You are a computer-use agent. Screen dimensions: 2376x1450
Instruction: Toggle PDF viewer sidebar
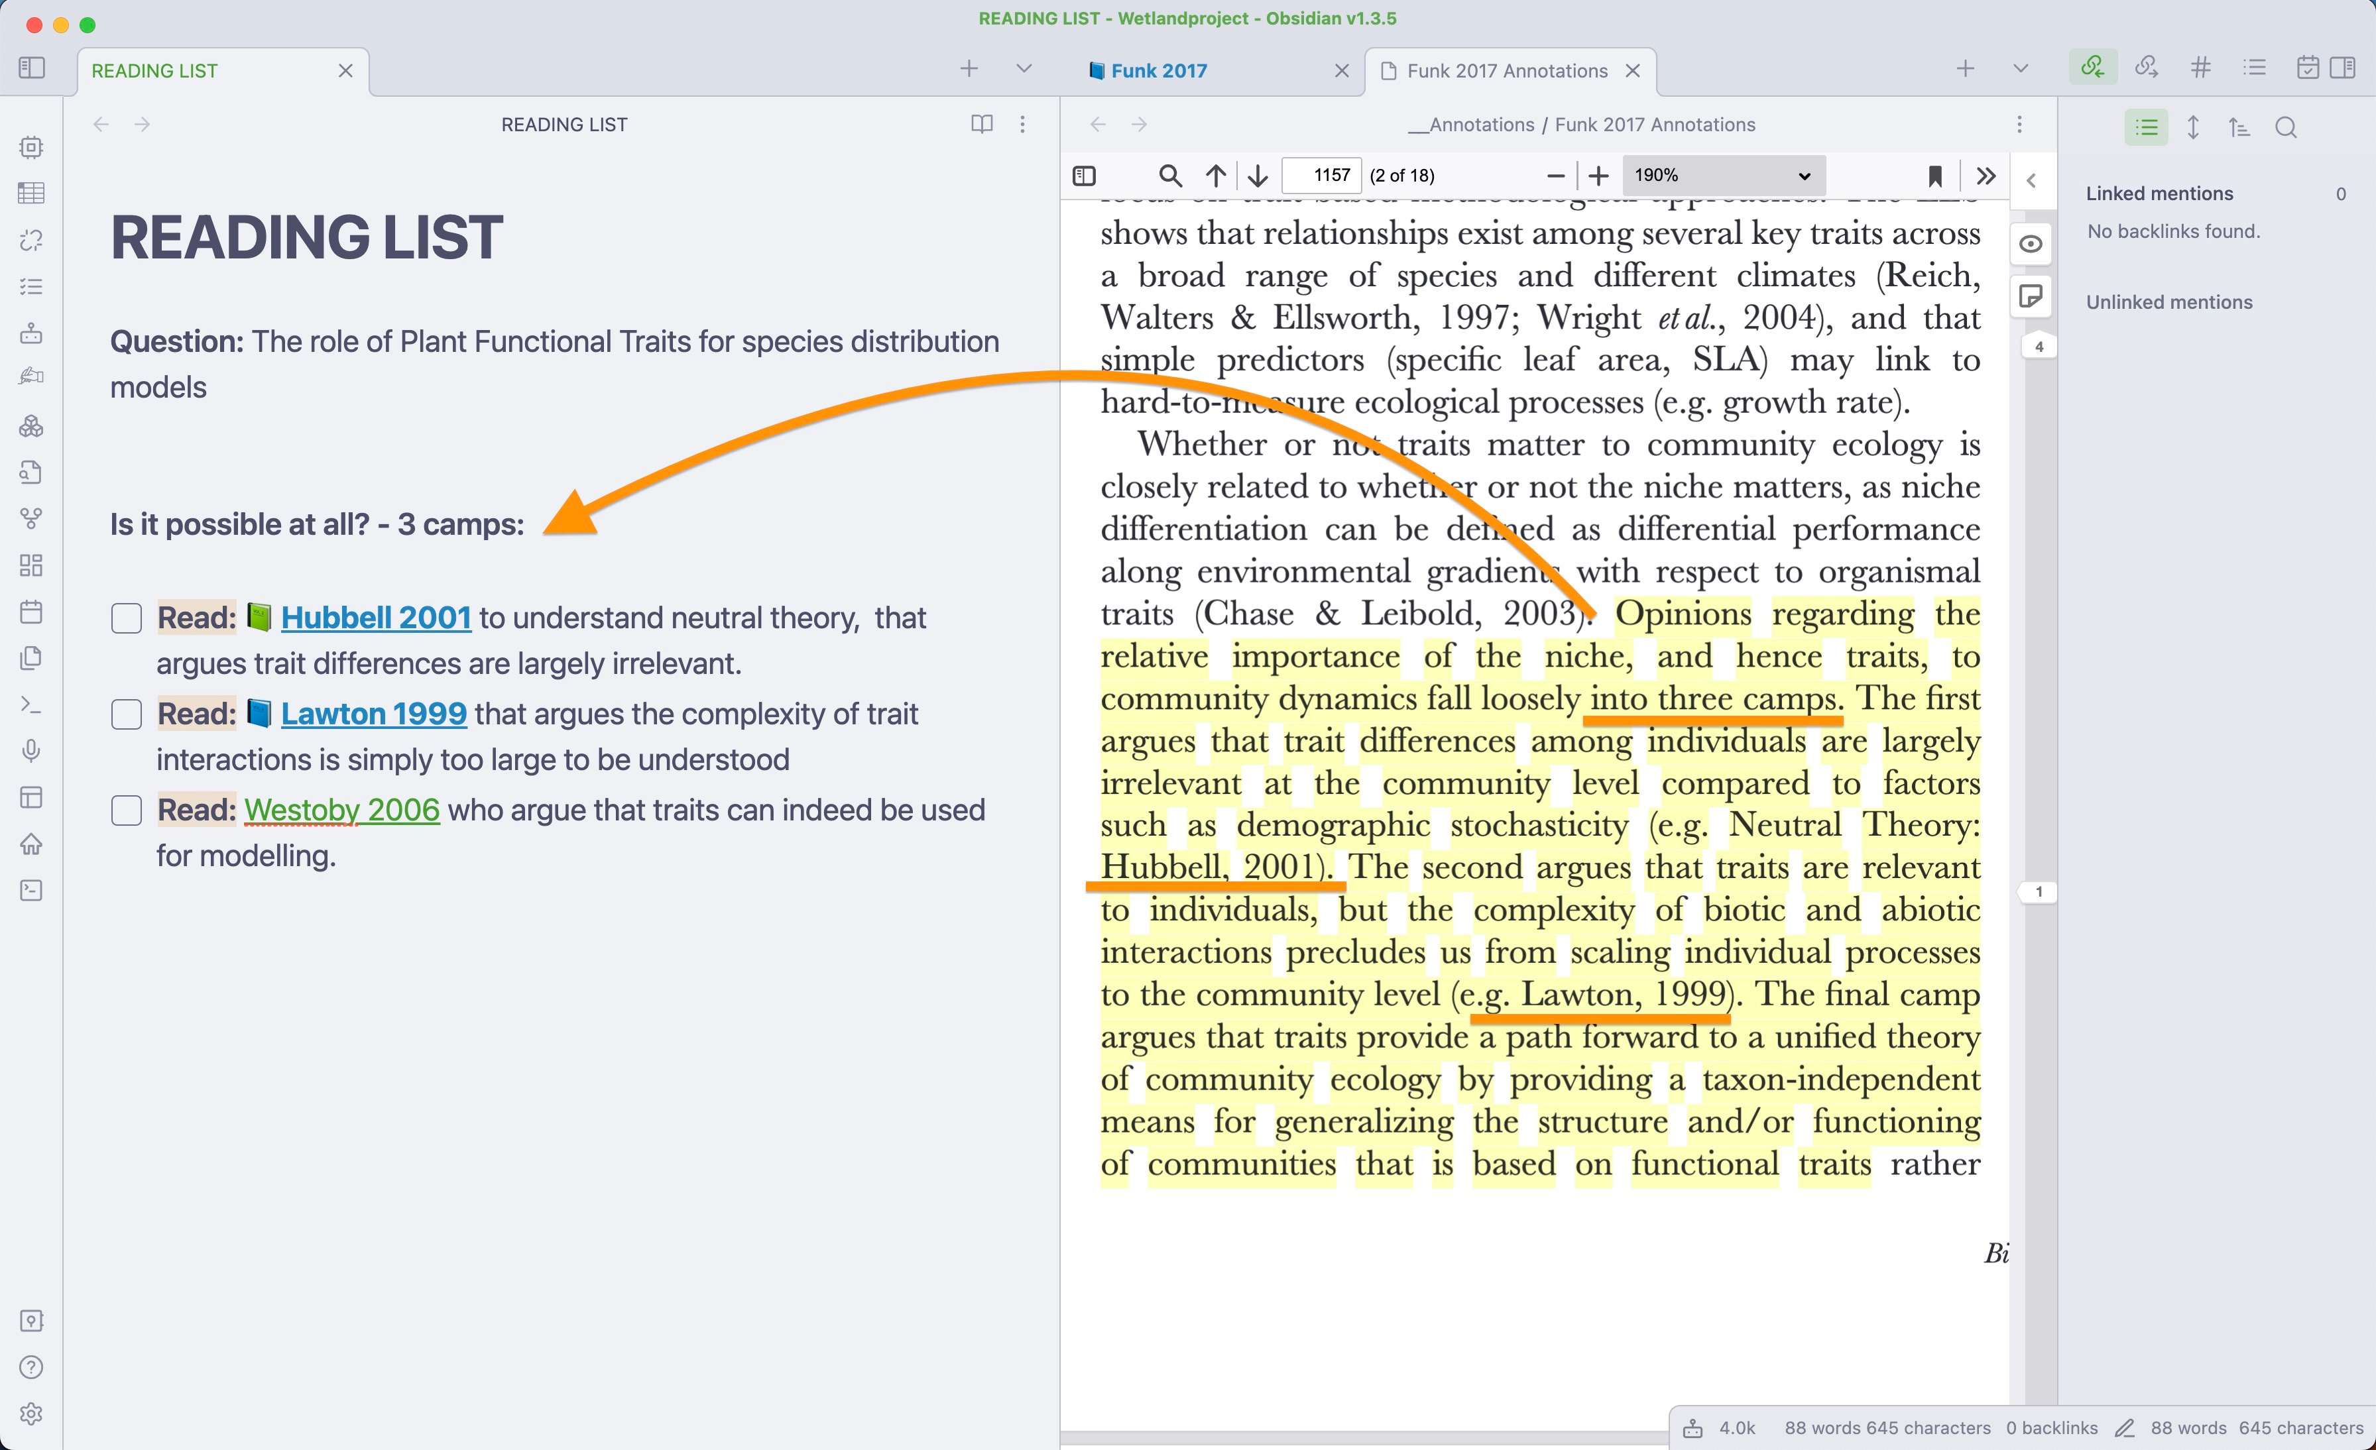[1085, 176]
